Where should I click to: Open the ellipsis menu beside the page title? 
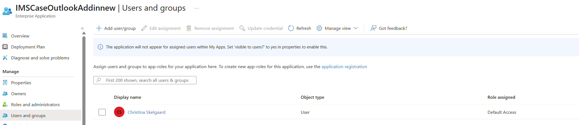[196, 8]
